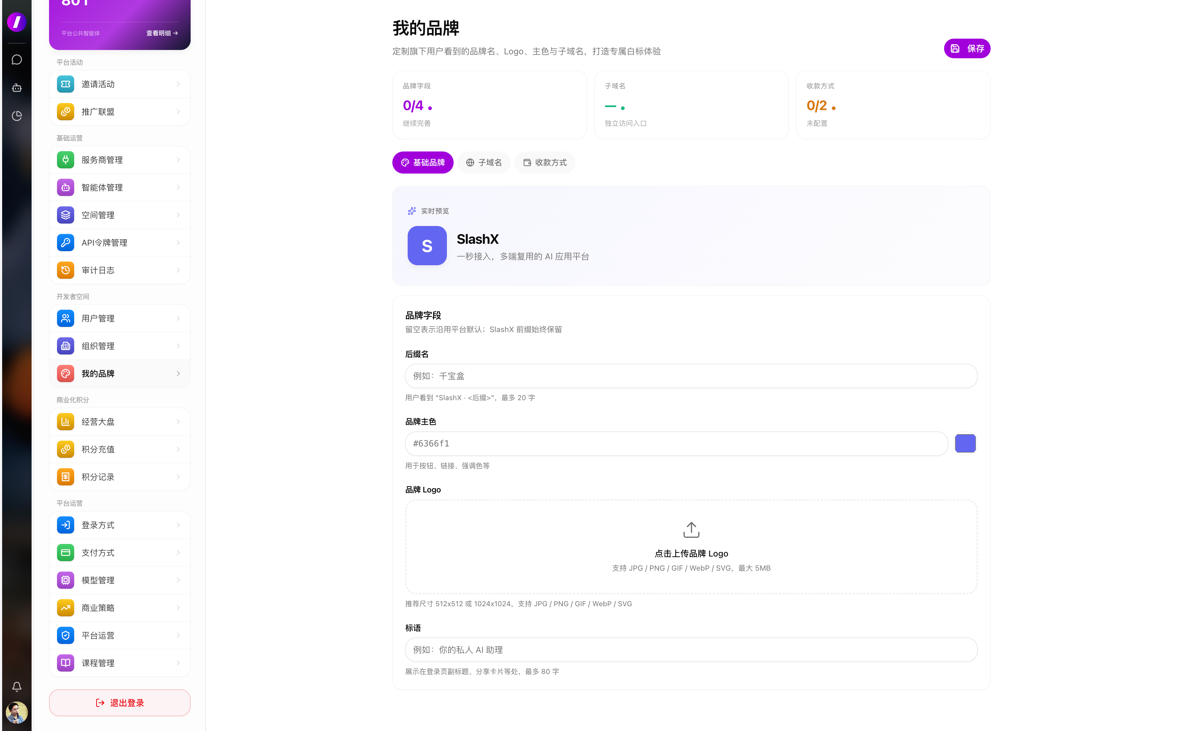This screenshot has height=731, width=1177.
Task: Expand the 智能体管理 row chevron
Action: pyautogui.click(x=178, y=188)
